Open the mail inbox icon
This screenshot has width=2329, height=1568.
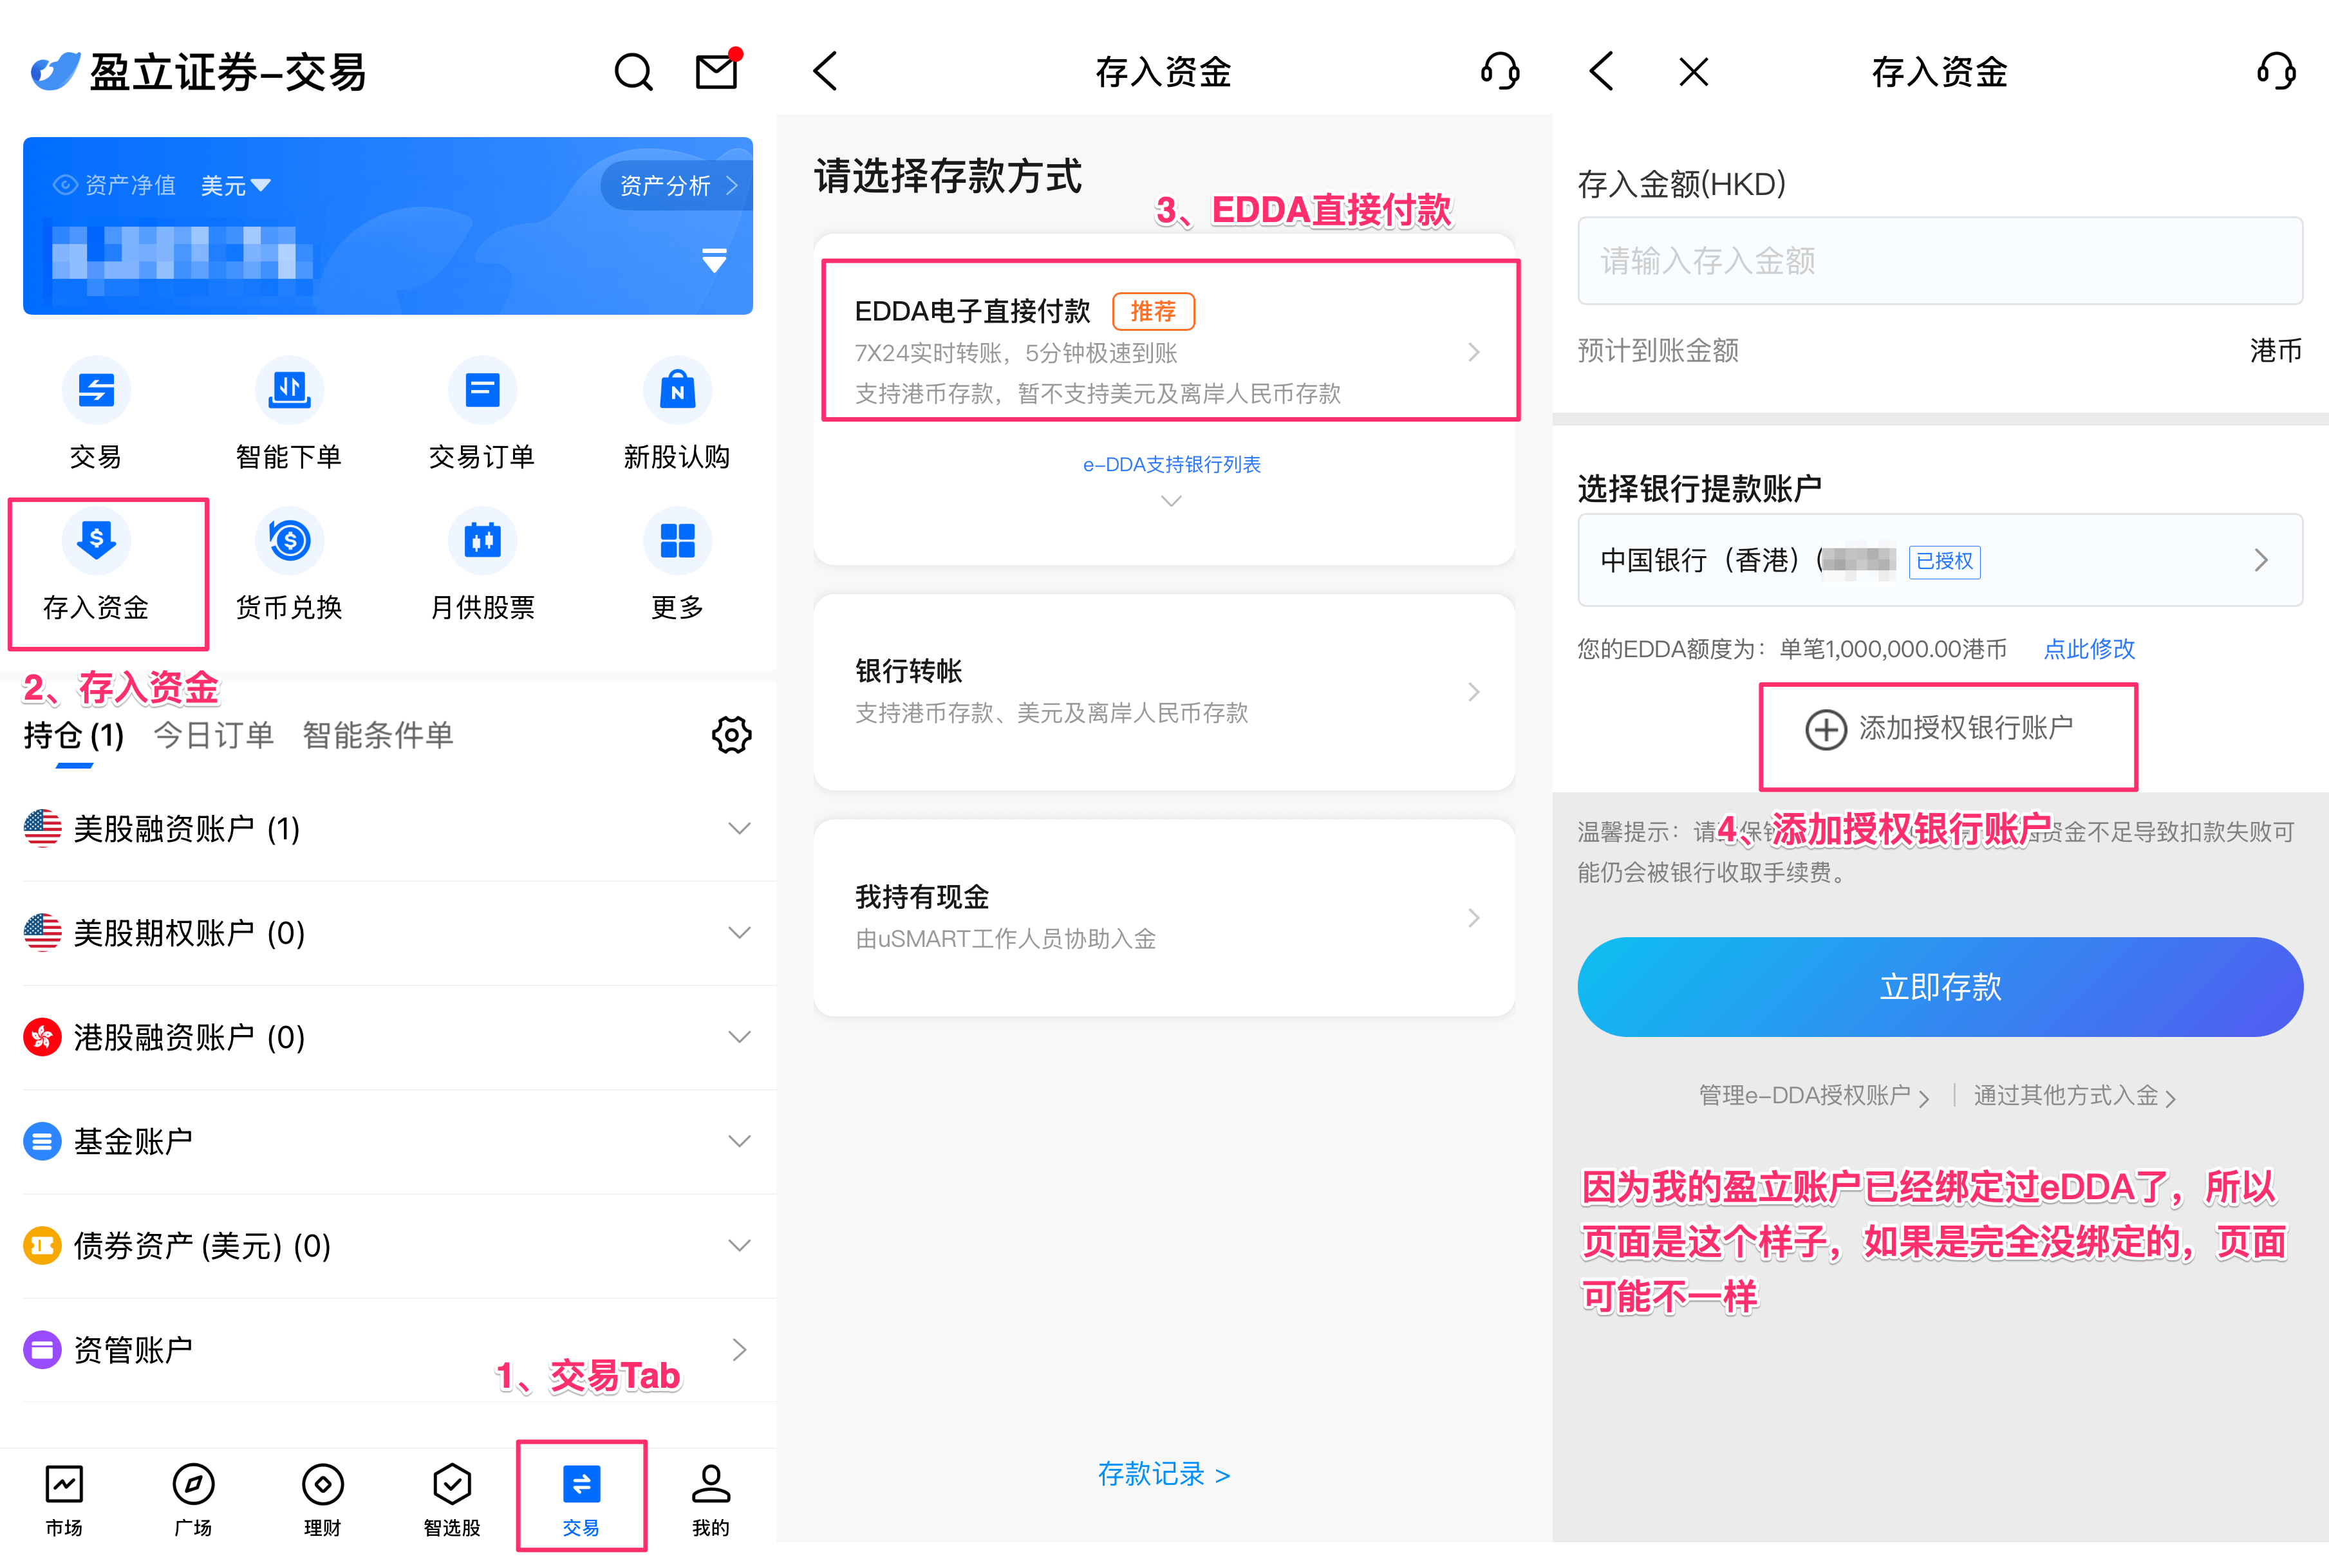(x=716, y=71)
